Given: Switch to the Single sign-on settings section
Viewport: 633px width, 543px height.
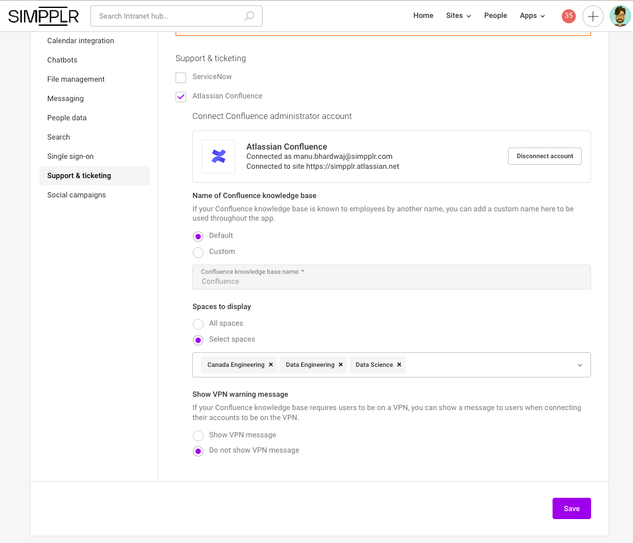Looking at the screenshot, I should click(x=70, y=156).
